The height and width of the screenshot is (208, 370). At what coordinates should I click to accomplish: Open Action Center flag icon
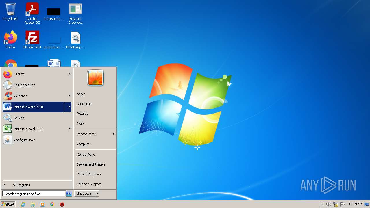point(343,204)
